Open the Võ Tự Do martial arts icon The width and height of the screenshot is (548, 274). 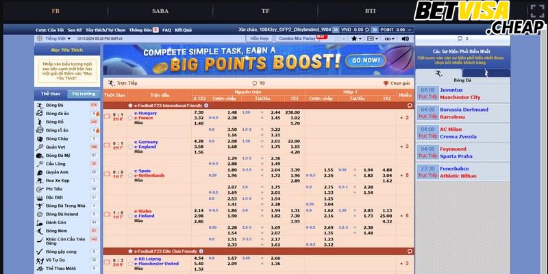(x=40, y=260)
